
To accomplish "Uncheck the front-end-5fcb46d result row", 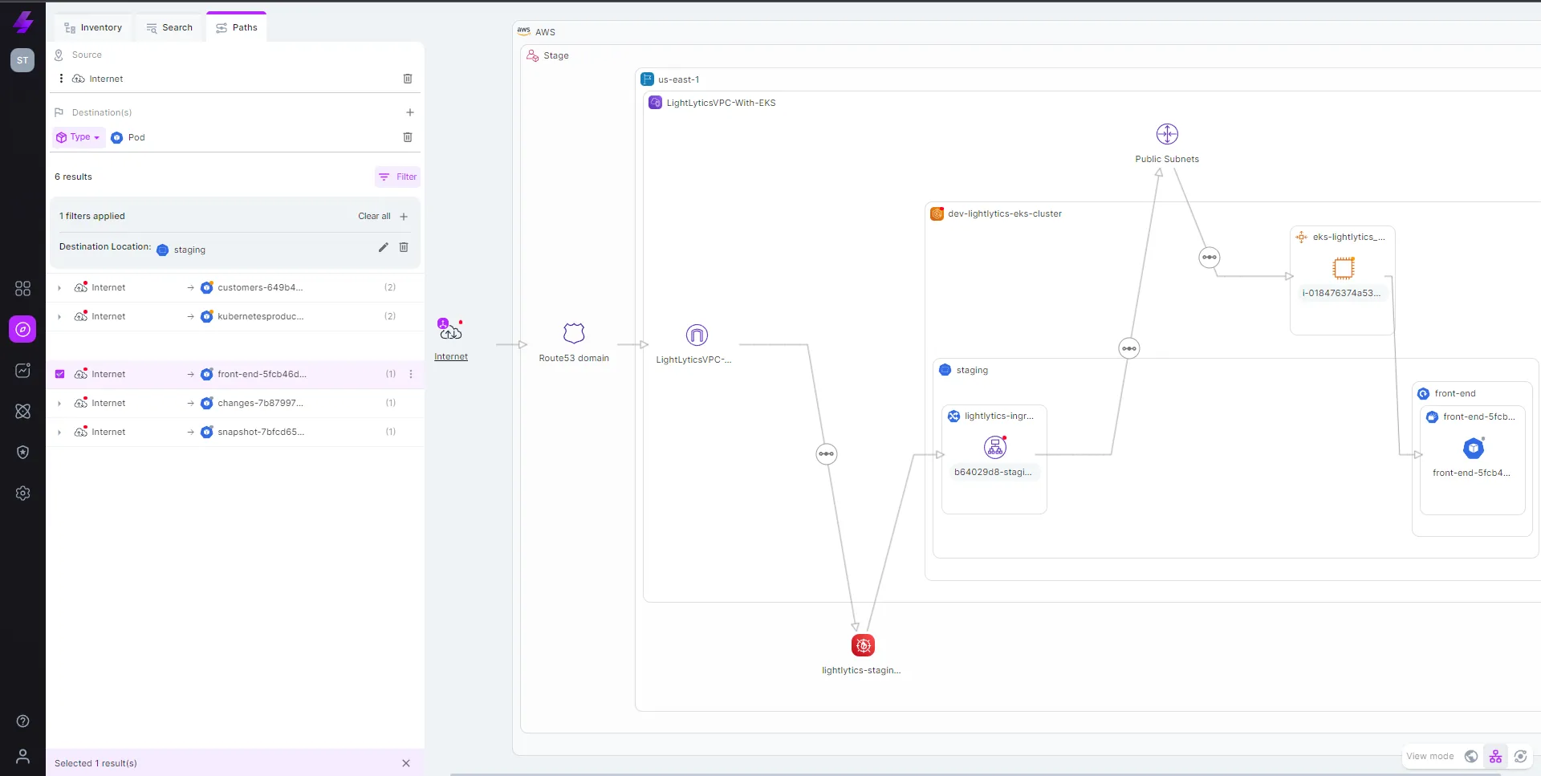I will [59, 374].
